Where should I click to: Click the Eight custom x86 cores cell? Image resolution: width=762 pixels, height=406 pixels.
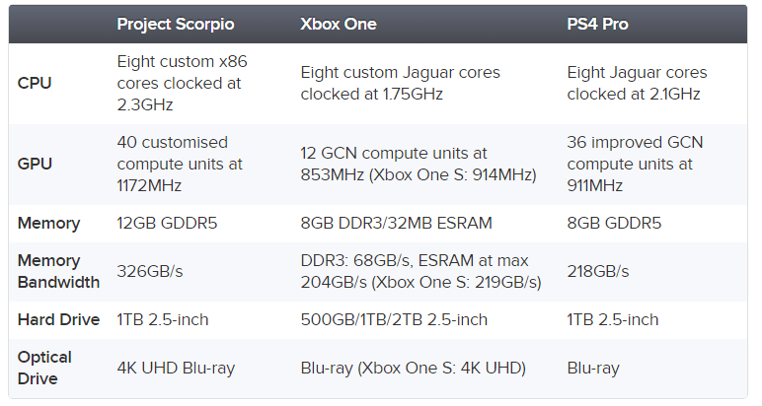tap(182, 83)
